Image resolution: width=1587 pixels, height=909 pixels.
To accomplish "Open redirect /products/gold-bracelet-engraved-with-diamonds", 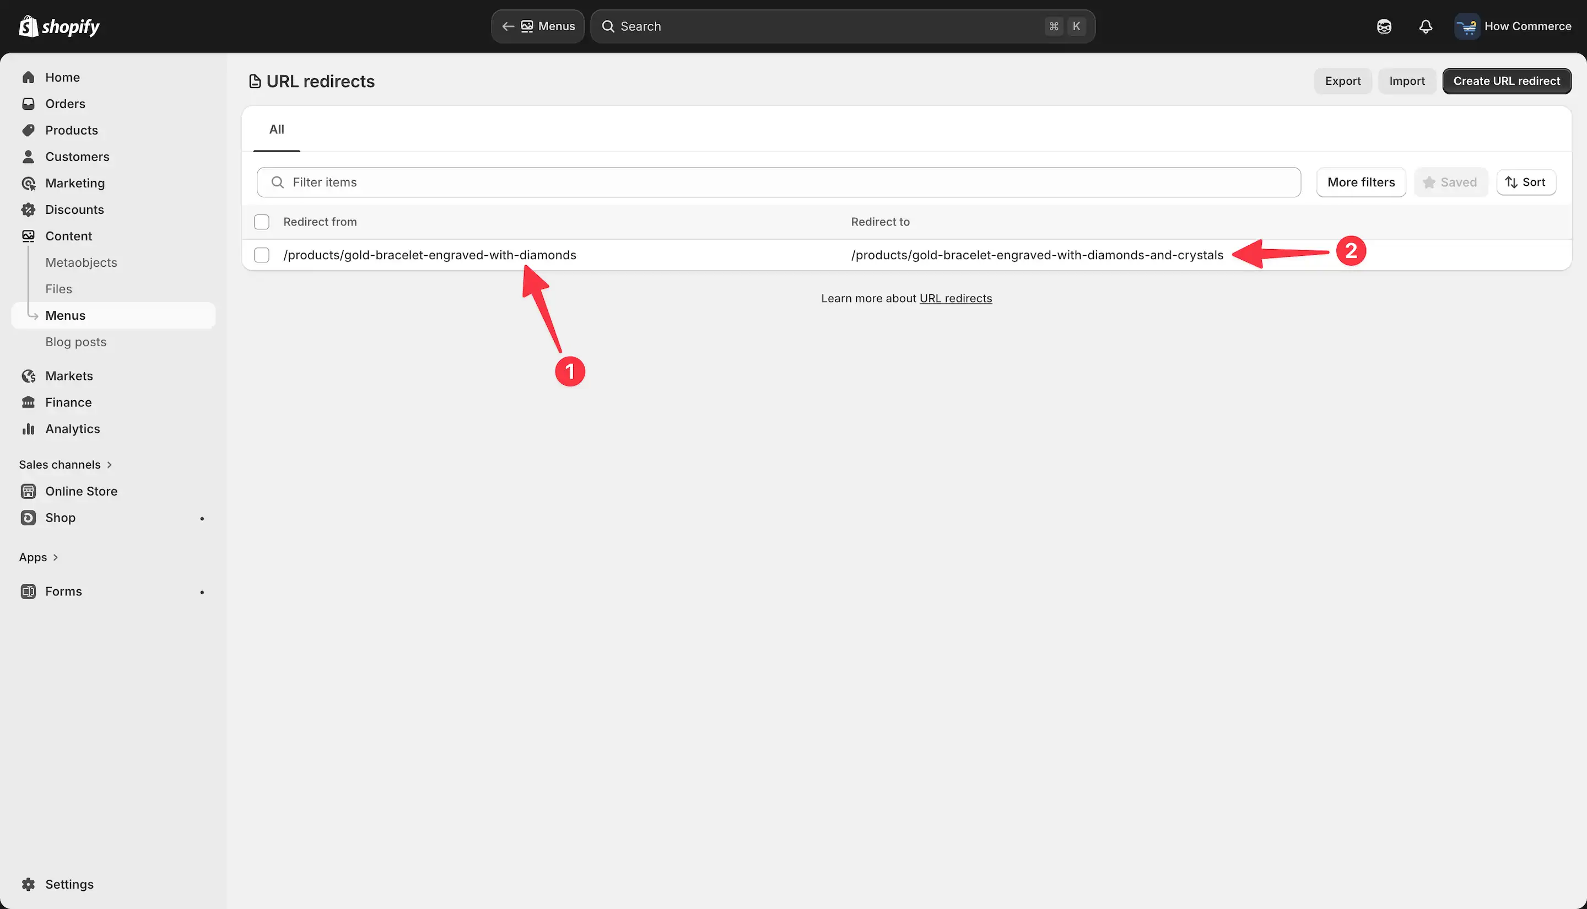I will pos(430,255).
